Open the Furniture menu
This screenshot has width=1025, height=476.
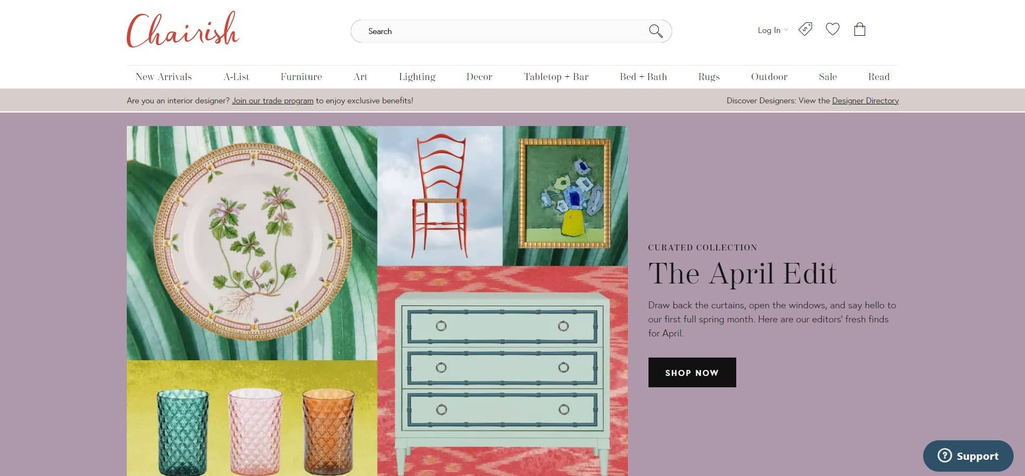click(301, 77)
